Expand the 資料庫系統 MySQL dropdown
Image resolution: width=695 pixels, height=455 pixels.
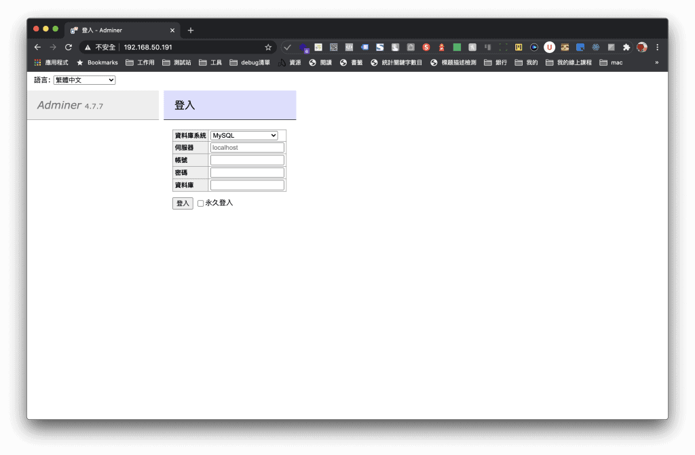pos(244,136)
